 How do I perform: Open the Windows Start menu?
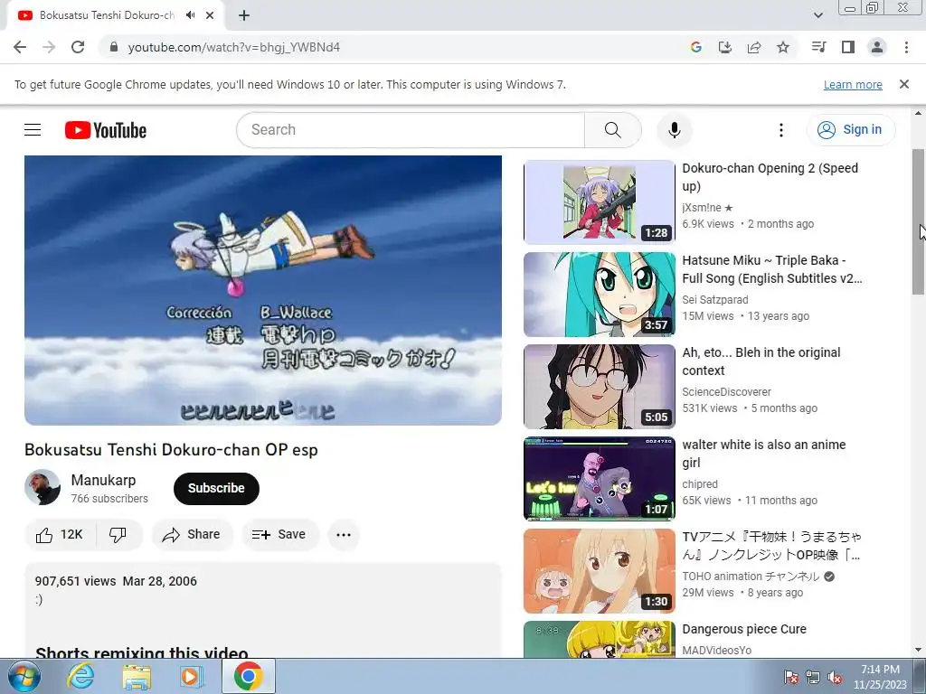click(24, 676)
